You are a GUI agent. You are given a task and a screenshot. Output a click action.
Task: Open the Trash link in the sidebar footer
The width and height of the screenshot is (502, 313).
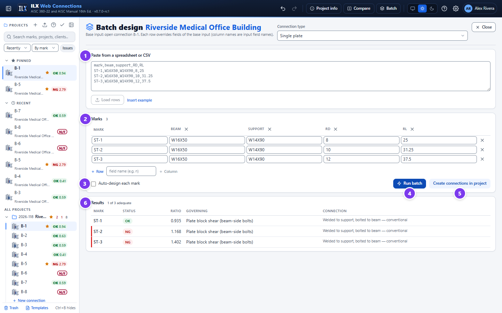(11, 308)
